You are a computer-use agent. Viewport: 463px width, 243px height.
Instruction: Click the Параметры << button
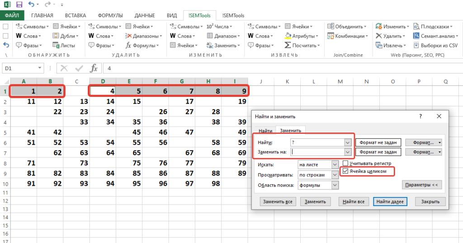coord(421,185)
